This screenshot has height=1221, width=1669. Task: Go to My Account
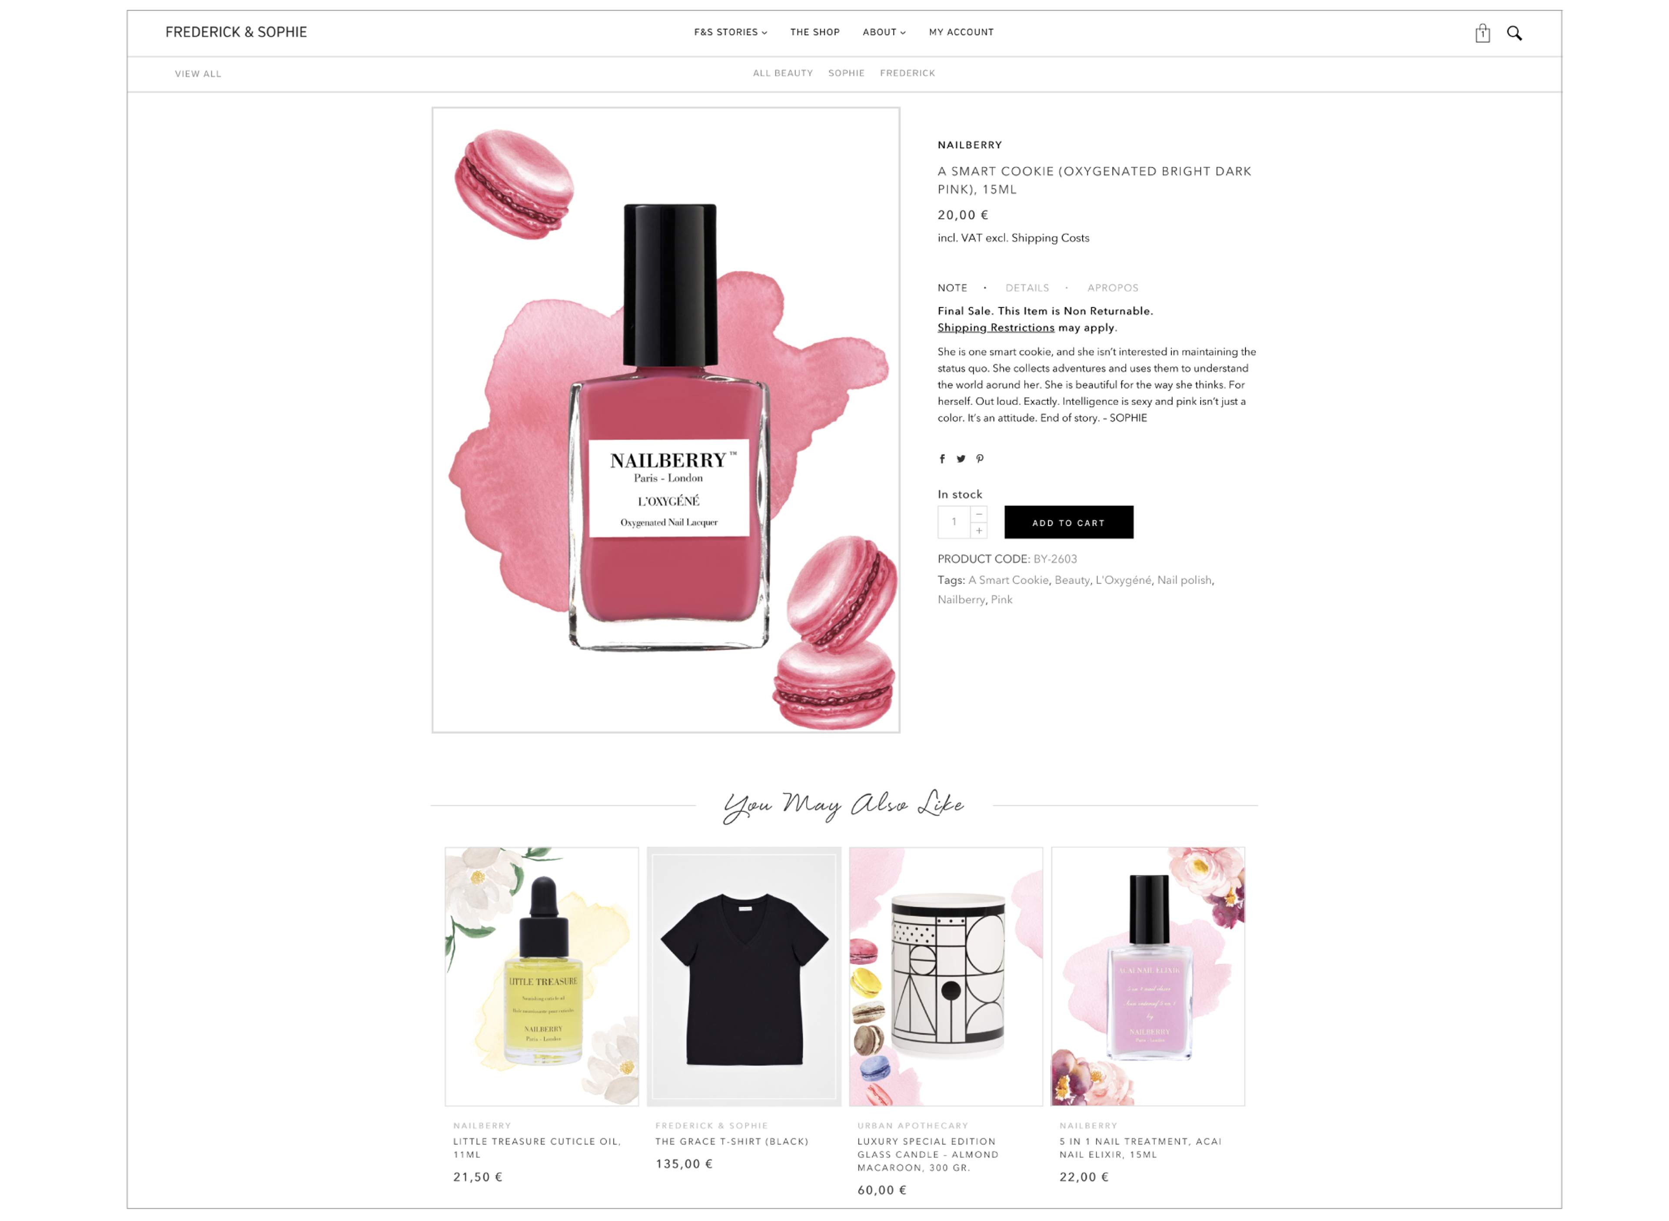tap(961, 33)
